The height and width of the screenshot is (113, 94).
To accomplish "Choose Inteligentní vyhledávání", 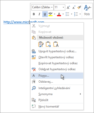I will coord(57,88).
